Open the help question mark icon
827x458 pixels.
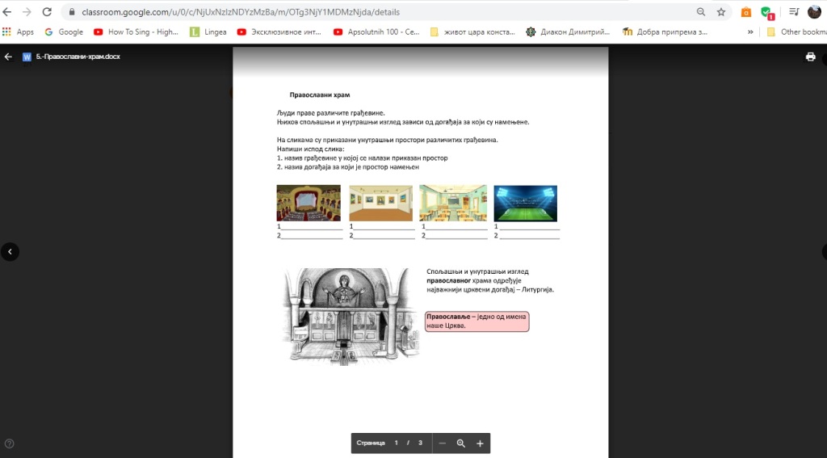click(x=9, y=443)
